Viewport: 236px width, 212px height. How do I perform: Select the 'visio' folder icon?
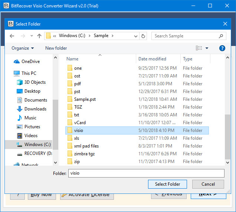coord(70,130)
